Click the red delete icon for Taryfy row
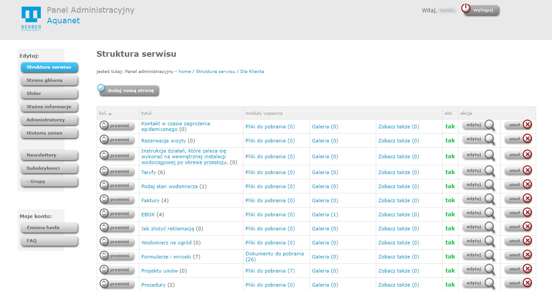Viewport: 552px width, 291px height. pyautogui.click(x=527, y=170)
